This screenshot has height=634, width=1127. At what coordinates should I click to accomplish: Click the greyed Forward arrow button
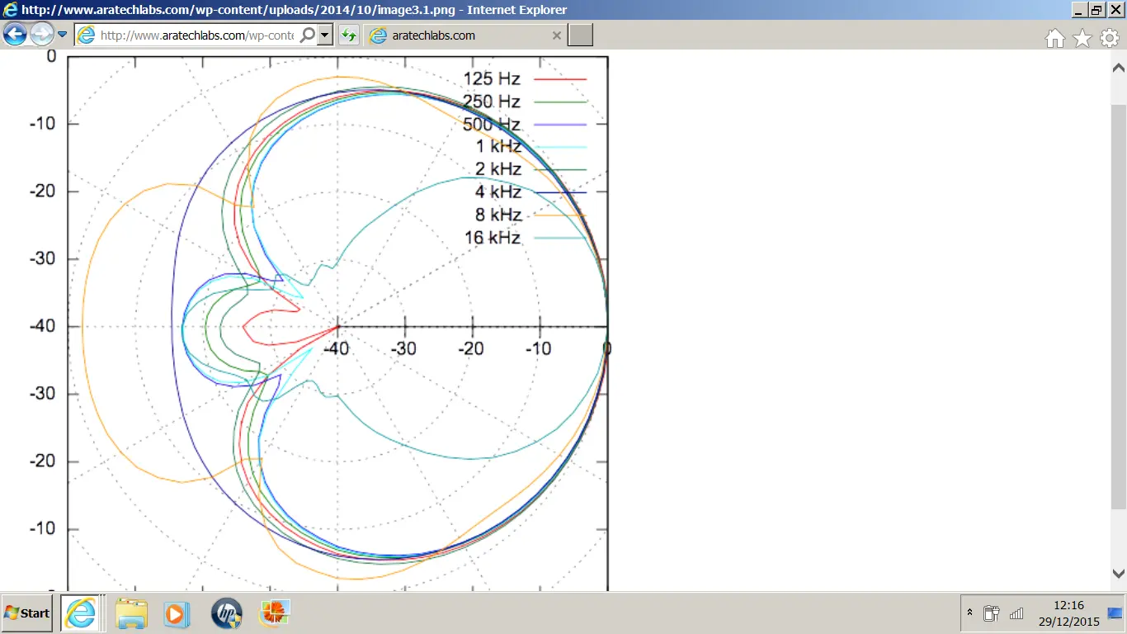tap(41, 35)
